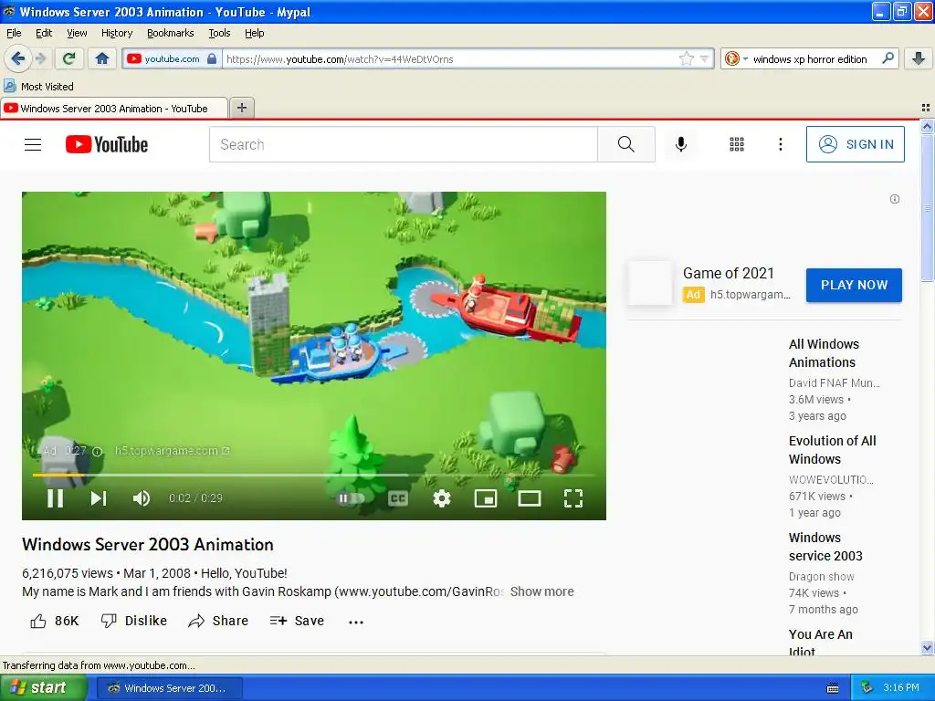This screenshot has width=935, height=701.
Task: Open the History menu
Action: pos(117,33)
